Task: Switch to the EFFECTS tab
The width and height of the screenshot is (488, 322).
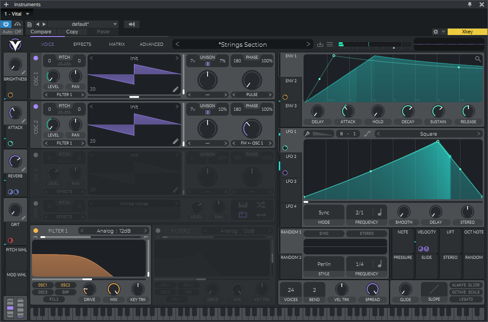Action: point(82,44)
